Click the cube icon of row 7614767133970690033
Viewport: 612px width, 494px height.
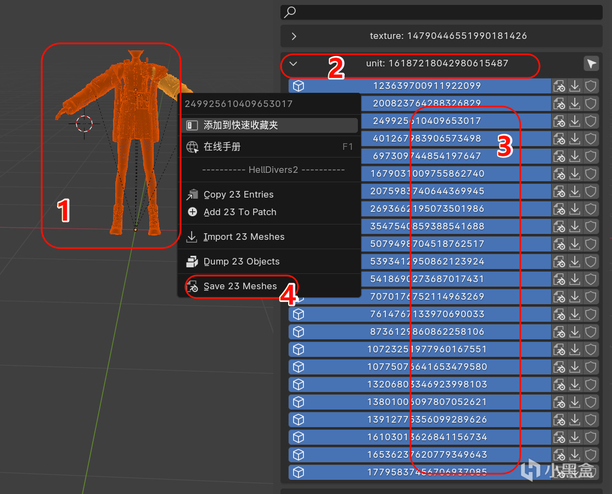click(299, 314)
